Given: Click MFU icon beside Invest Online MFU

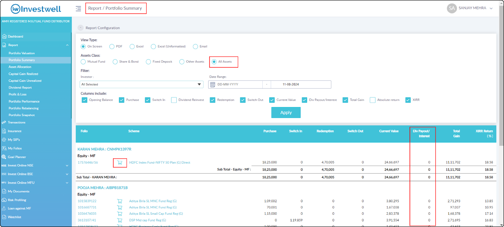Looking at the screenshot, I should coord(4,182).
